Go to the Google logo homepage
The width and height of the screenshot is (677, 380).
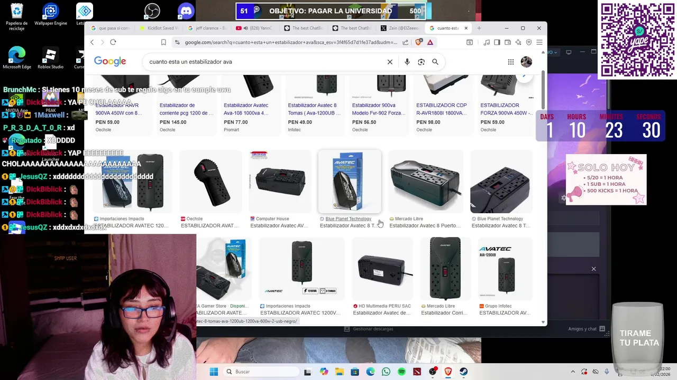coord(110,61)
